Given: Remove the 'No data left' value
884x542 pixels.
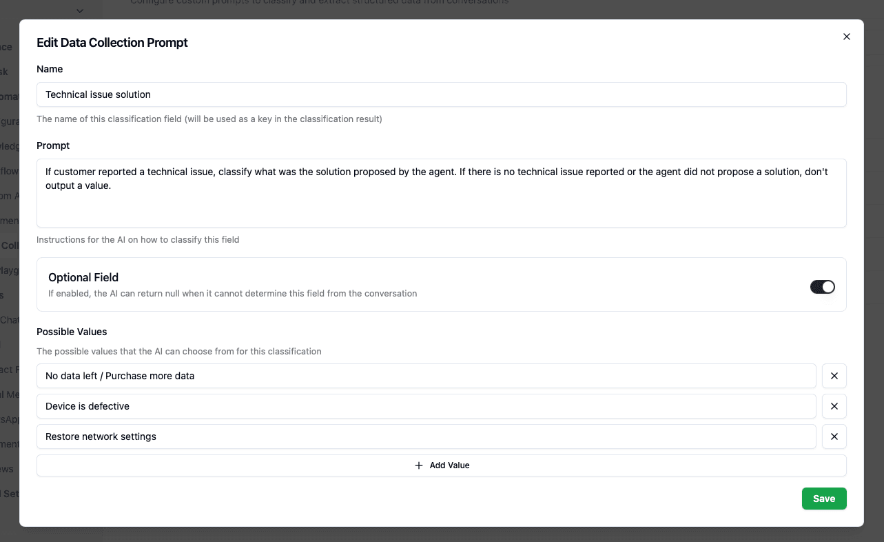Looking at the screenshot, I should 834,376.
